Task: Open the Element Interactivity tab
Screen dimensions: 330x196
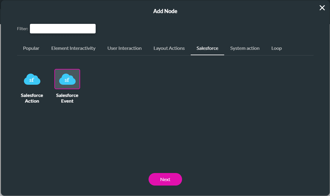Action: click(73, 48)
